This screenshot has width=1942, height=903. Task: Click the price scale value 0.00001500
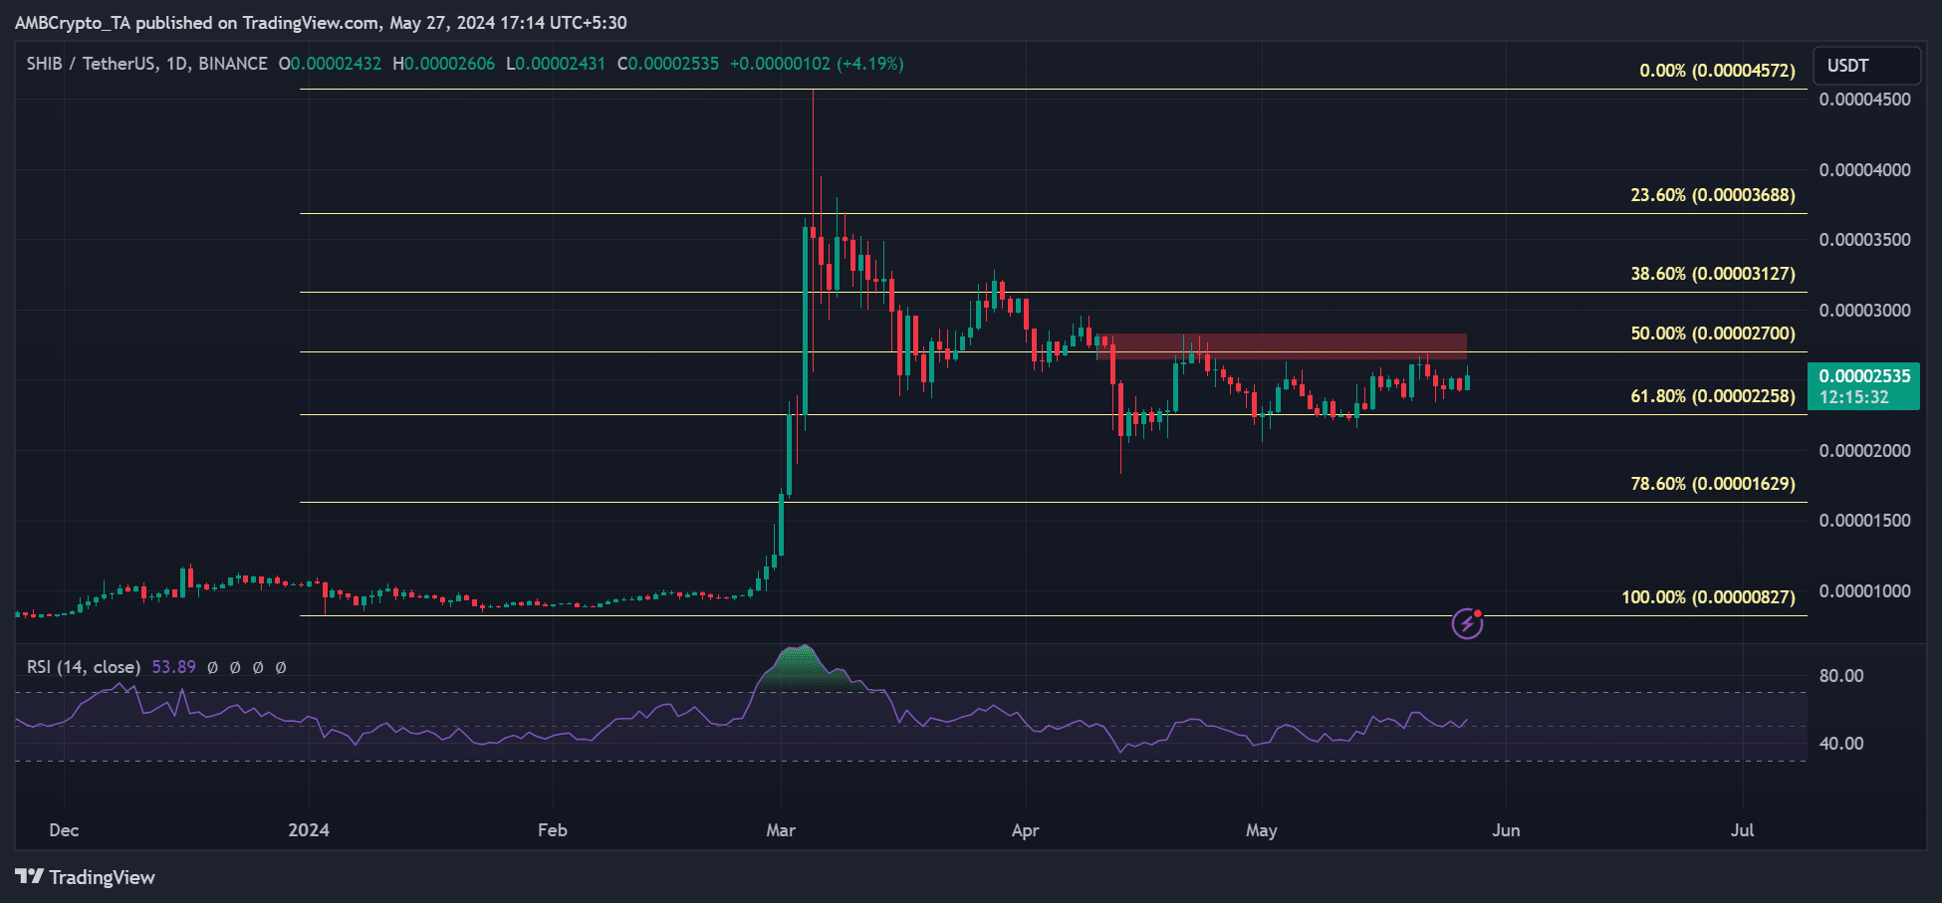pyautogui.click(x=1864, y=521)
